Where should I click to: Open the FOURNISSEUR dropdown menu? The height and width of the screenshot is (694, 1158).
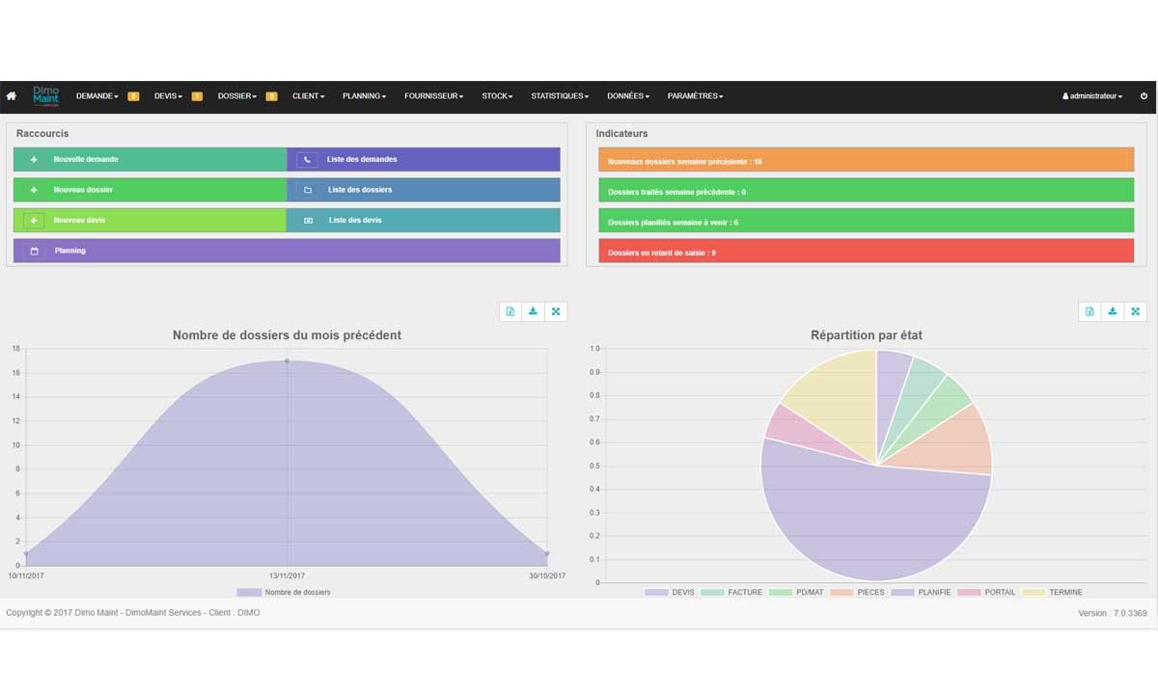pyautogui.click(x=434, y=96)
